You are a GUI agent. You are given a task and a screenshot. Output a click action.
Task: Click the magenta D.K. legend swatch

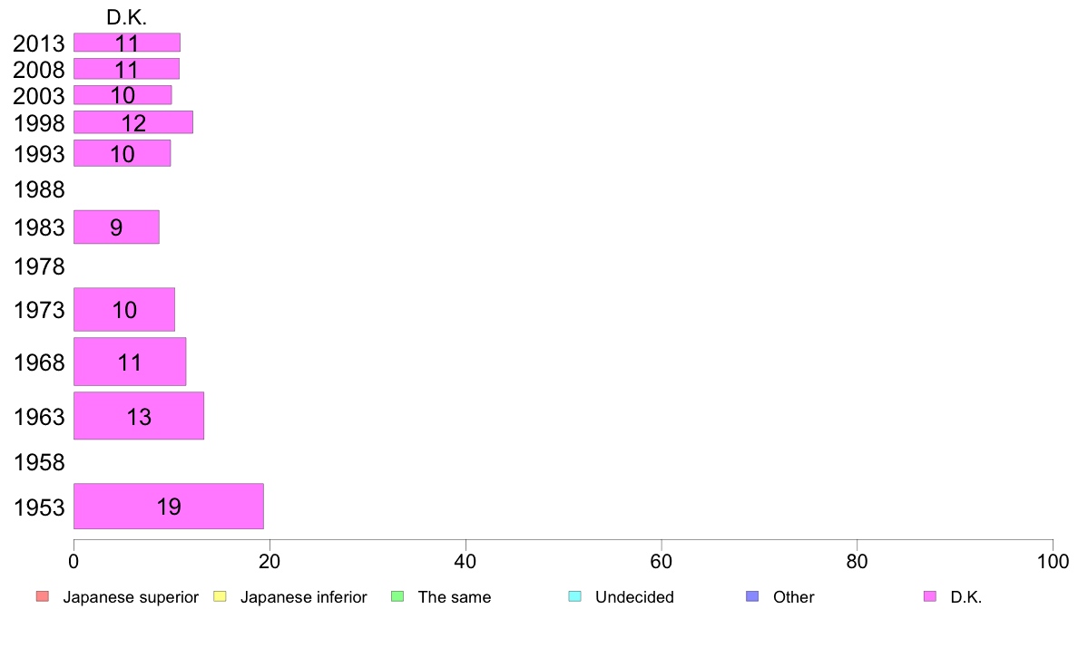pos(930,596)
